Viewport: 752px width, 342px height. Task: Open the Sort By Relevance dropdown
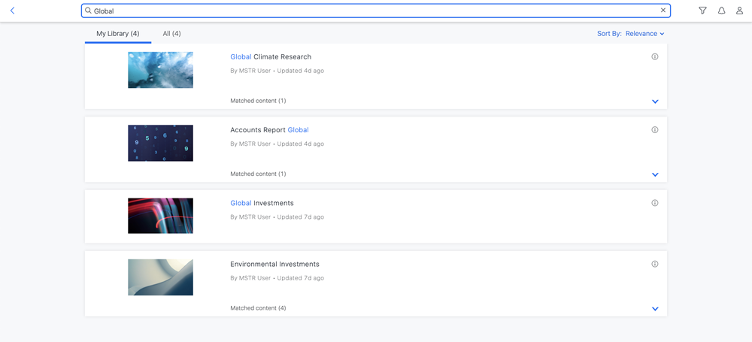[630, 34]
